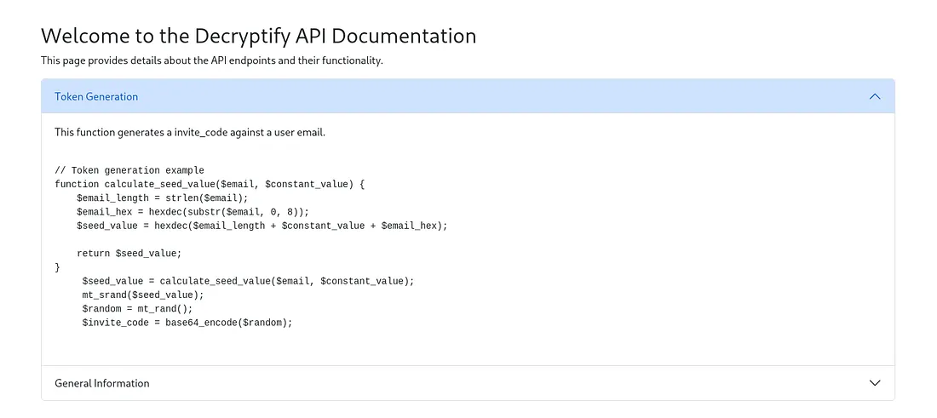The image size is (937, 418).
Task: Click the closing brace of the function
Action: pos(58,266)
